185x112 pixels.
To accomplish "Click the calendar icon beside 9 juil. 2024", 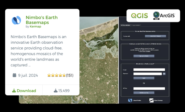I will tap(14, 75).
